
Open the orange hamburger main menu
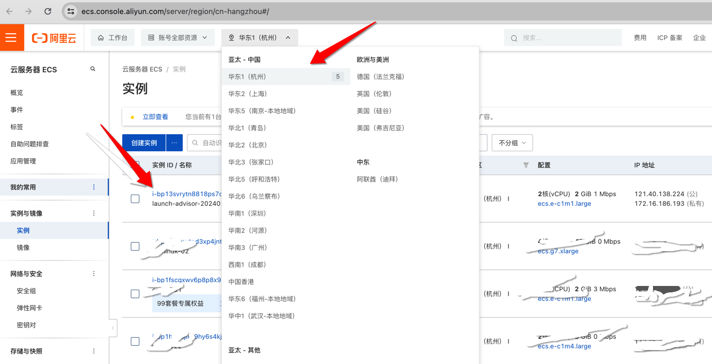[x=12, y=37]
